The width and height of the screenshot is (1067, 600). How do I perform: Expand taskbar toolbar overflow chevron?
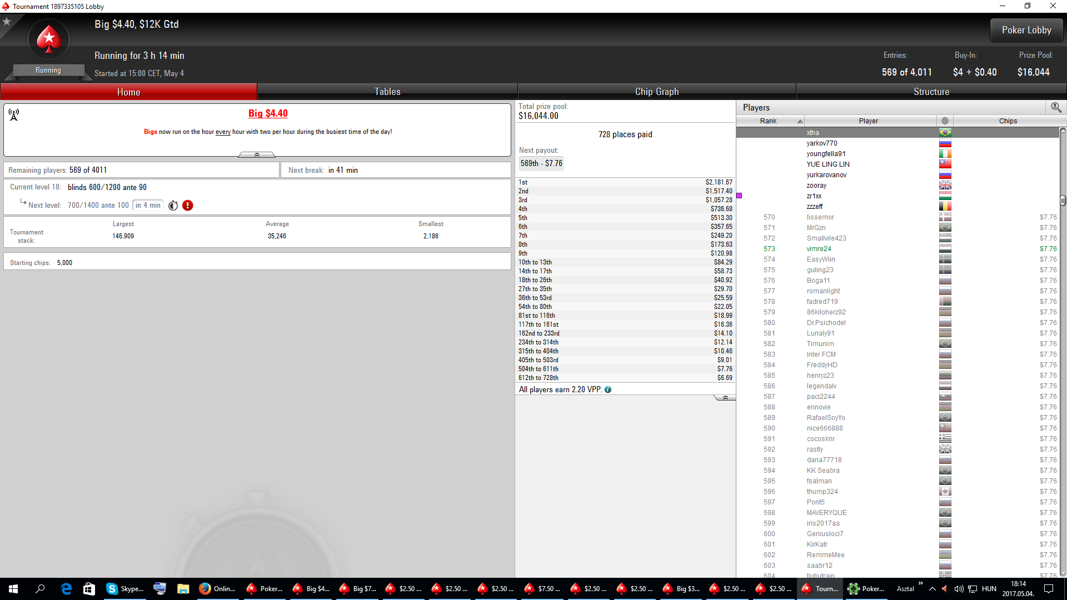(921, 583)
